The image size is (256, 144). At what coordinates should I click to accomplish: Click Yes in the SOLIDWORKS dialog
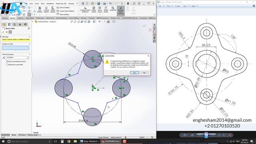point(134,73)
